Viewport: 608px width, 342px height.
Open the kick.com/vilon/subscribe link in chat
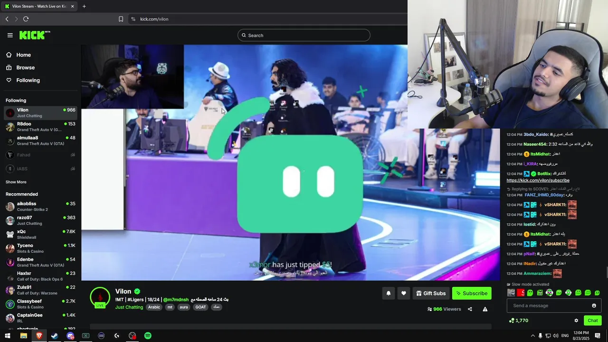(538, 180)
